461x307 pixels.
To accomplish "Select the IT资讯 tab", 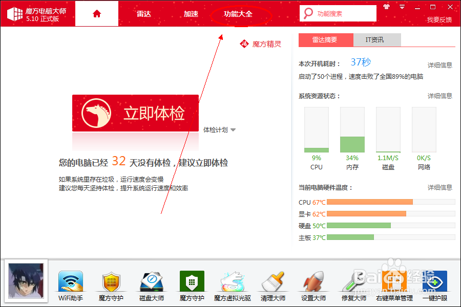I will pyautogui.click(x=377, y=40).
